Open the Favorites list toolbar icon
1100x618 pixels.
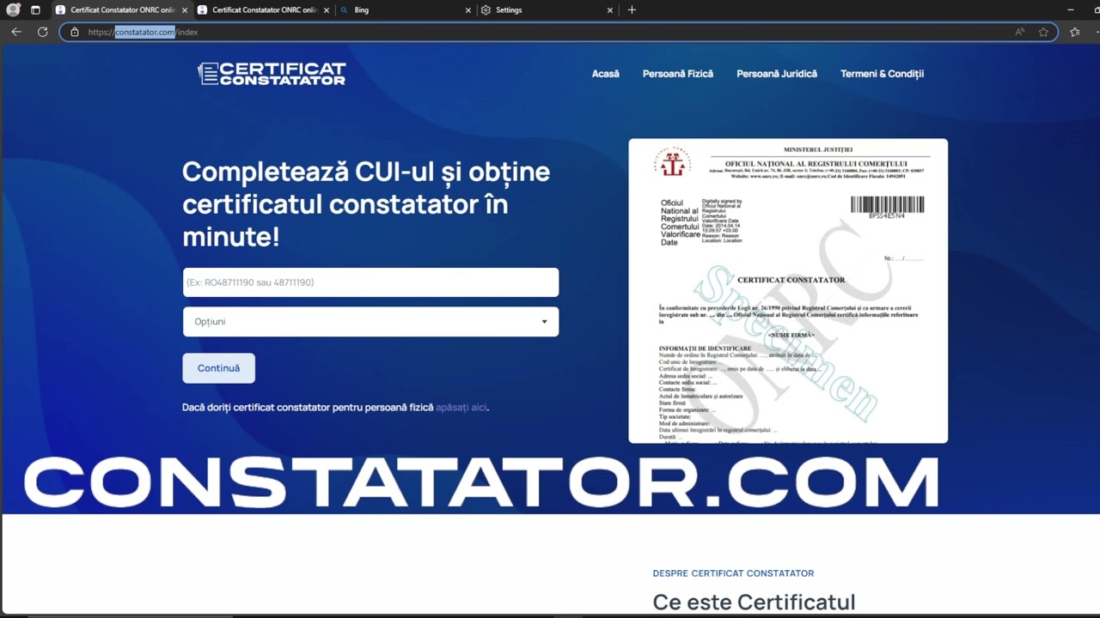tap(1075, 32)
